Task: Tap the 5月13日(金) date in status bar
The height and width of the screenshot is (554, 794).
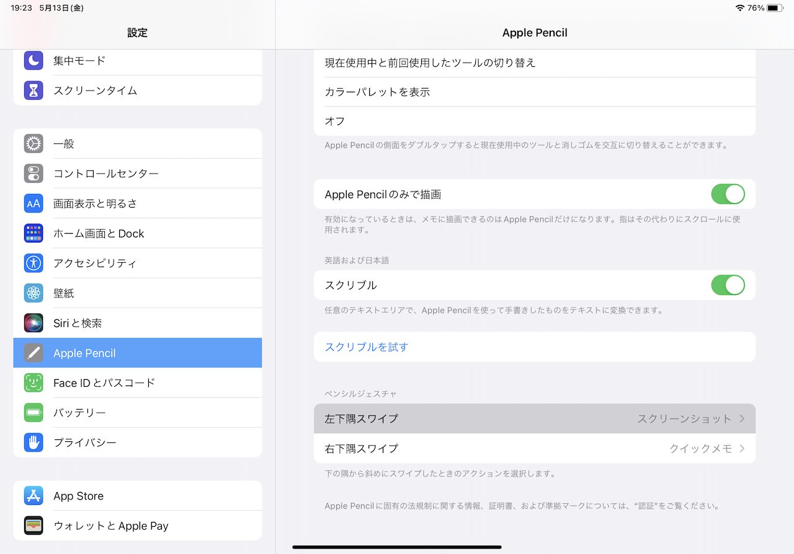Action: [61, 8]
